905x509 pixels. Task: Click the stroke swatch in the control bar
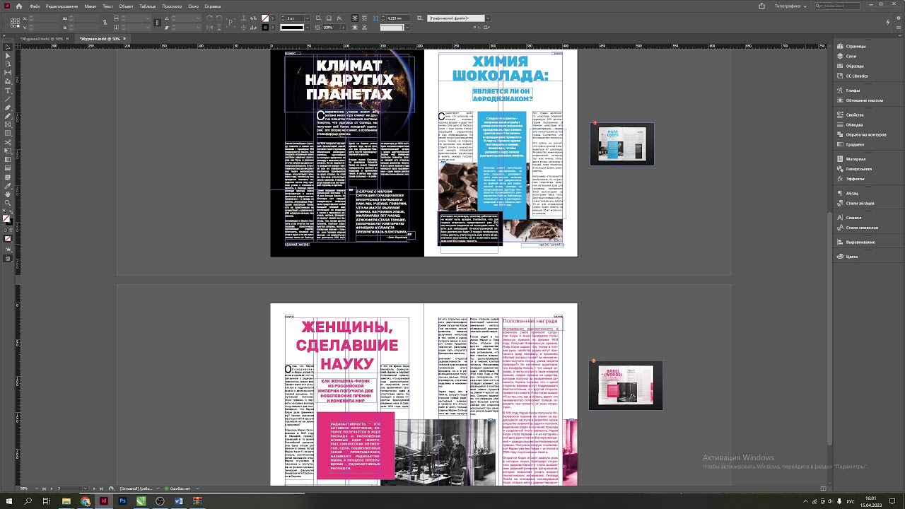265,28
